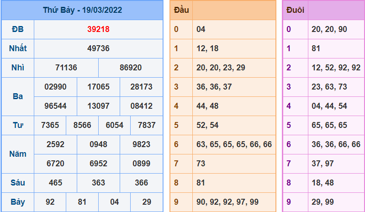Select Nhì prize number 71136

pyautogui.click(x=66, y=68)
